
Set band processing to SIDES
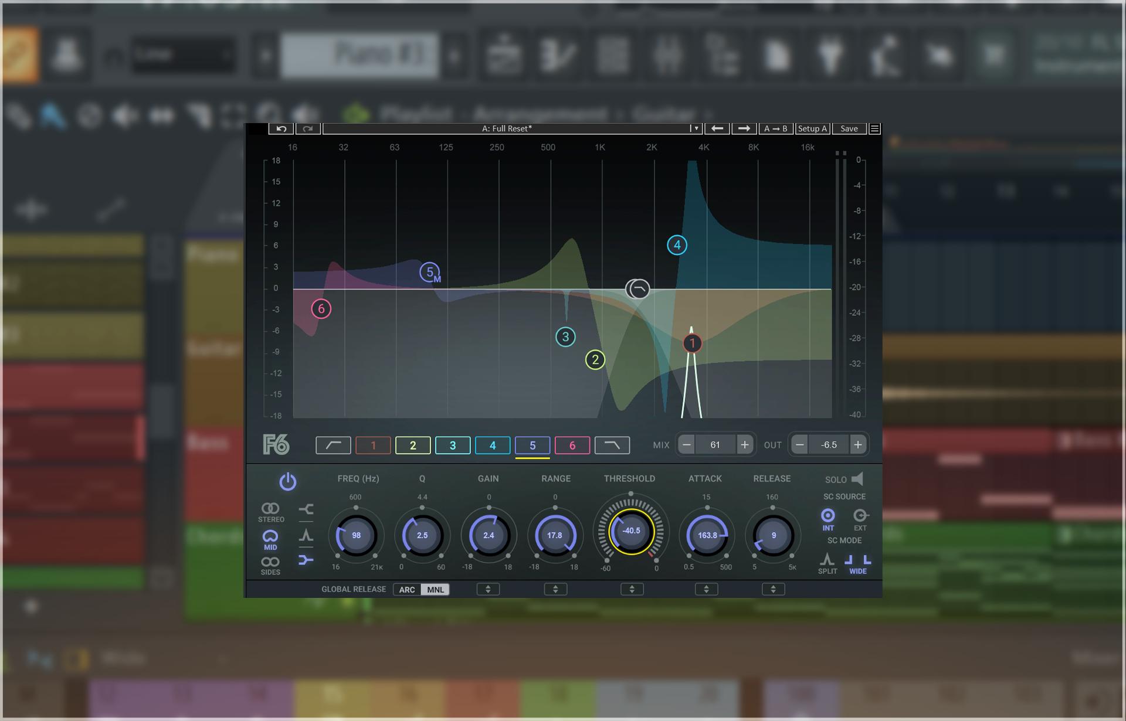270,566
